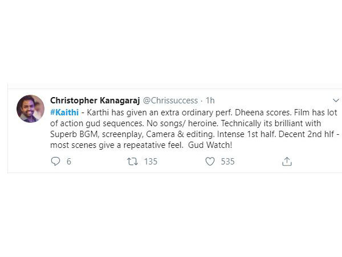Click the reply count 6
Image resolution: width=342 pixels, height=257 pixels.
point(69,162)
